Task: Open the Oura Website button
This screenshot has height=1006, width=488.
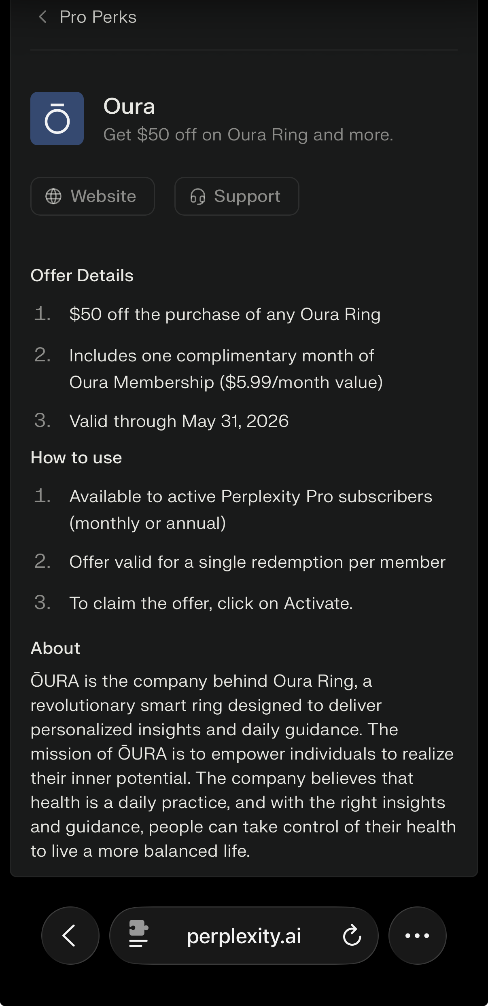Action: point(93,196)
